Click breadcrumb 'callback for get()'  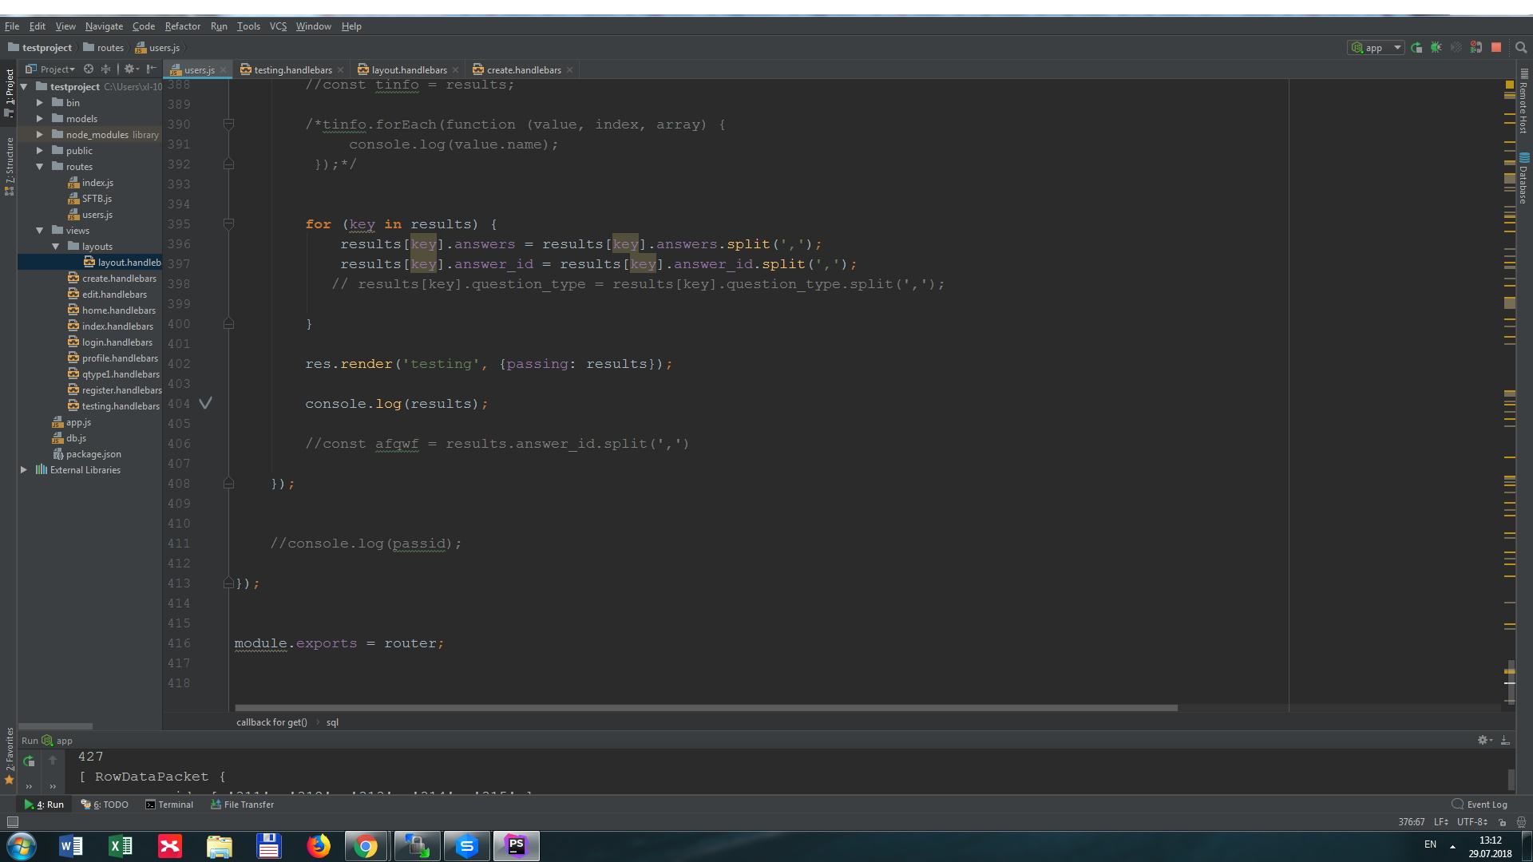coord(271,722)
